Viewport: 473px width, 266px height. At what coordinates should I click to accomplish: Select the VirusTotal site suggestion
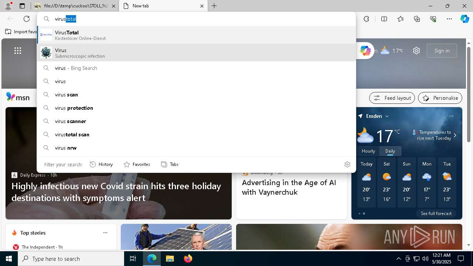[x=196, y=35]
